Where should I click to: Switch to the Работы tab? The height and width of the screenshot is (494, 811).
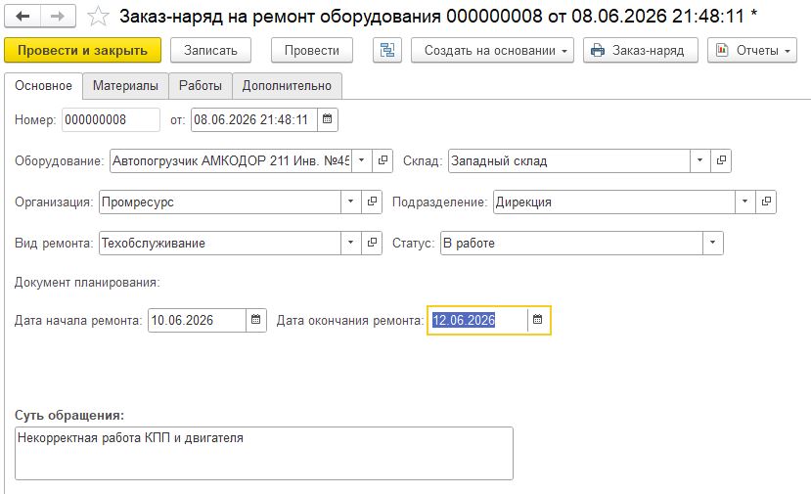pos(201,86)
